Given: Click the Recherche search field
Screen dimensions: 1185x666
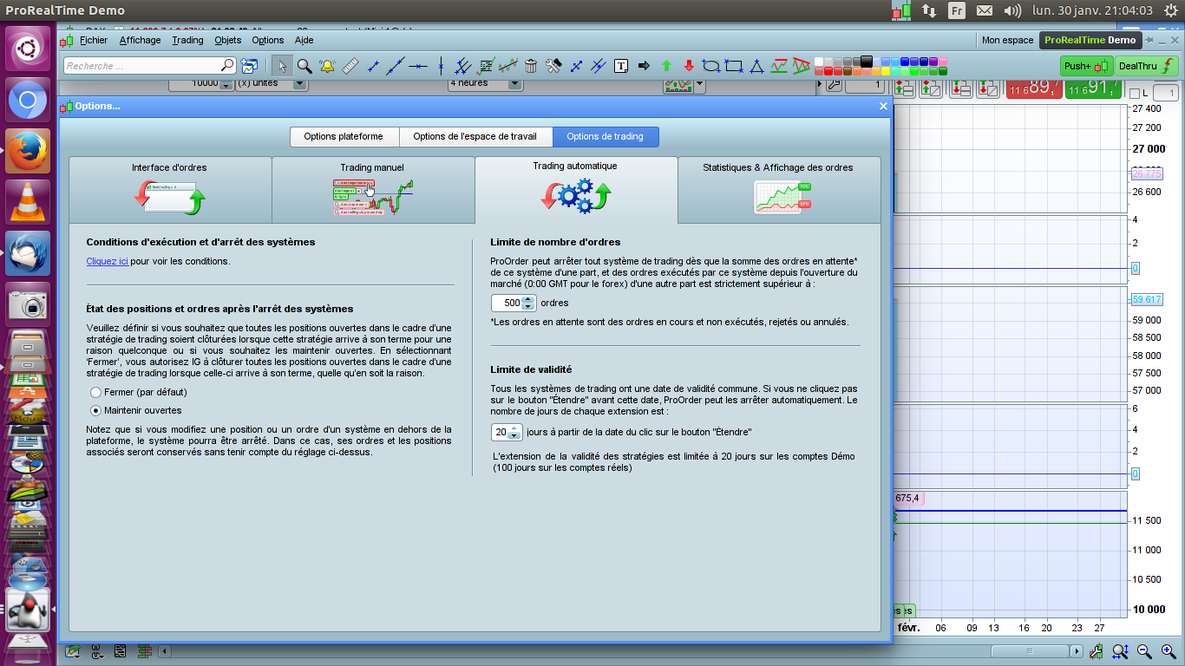Looking at the screenshot, I should [x=150, y=66].
